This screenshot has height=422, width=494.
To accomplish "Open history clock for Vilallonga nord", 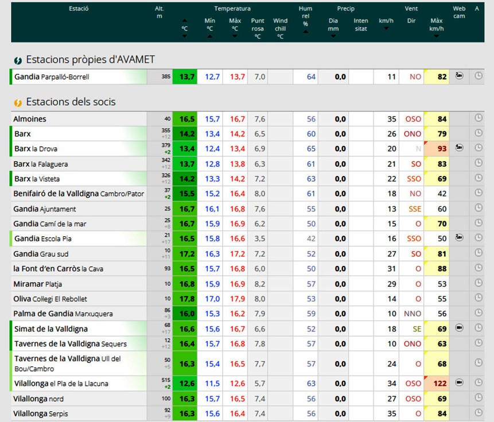I will tap(479, 397).
